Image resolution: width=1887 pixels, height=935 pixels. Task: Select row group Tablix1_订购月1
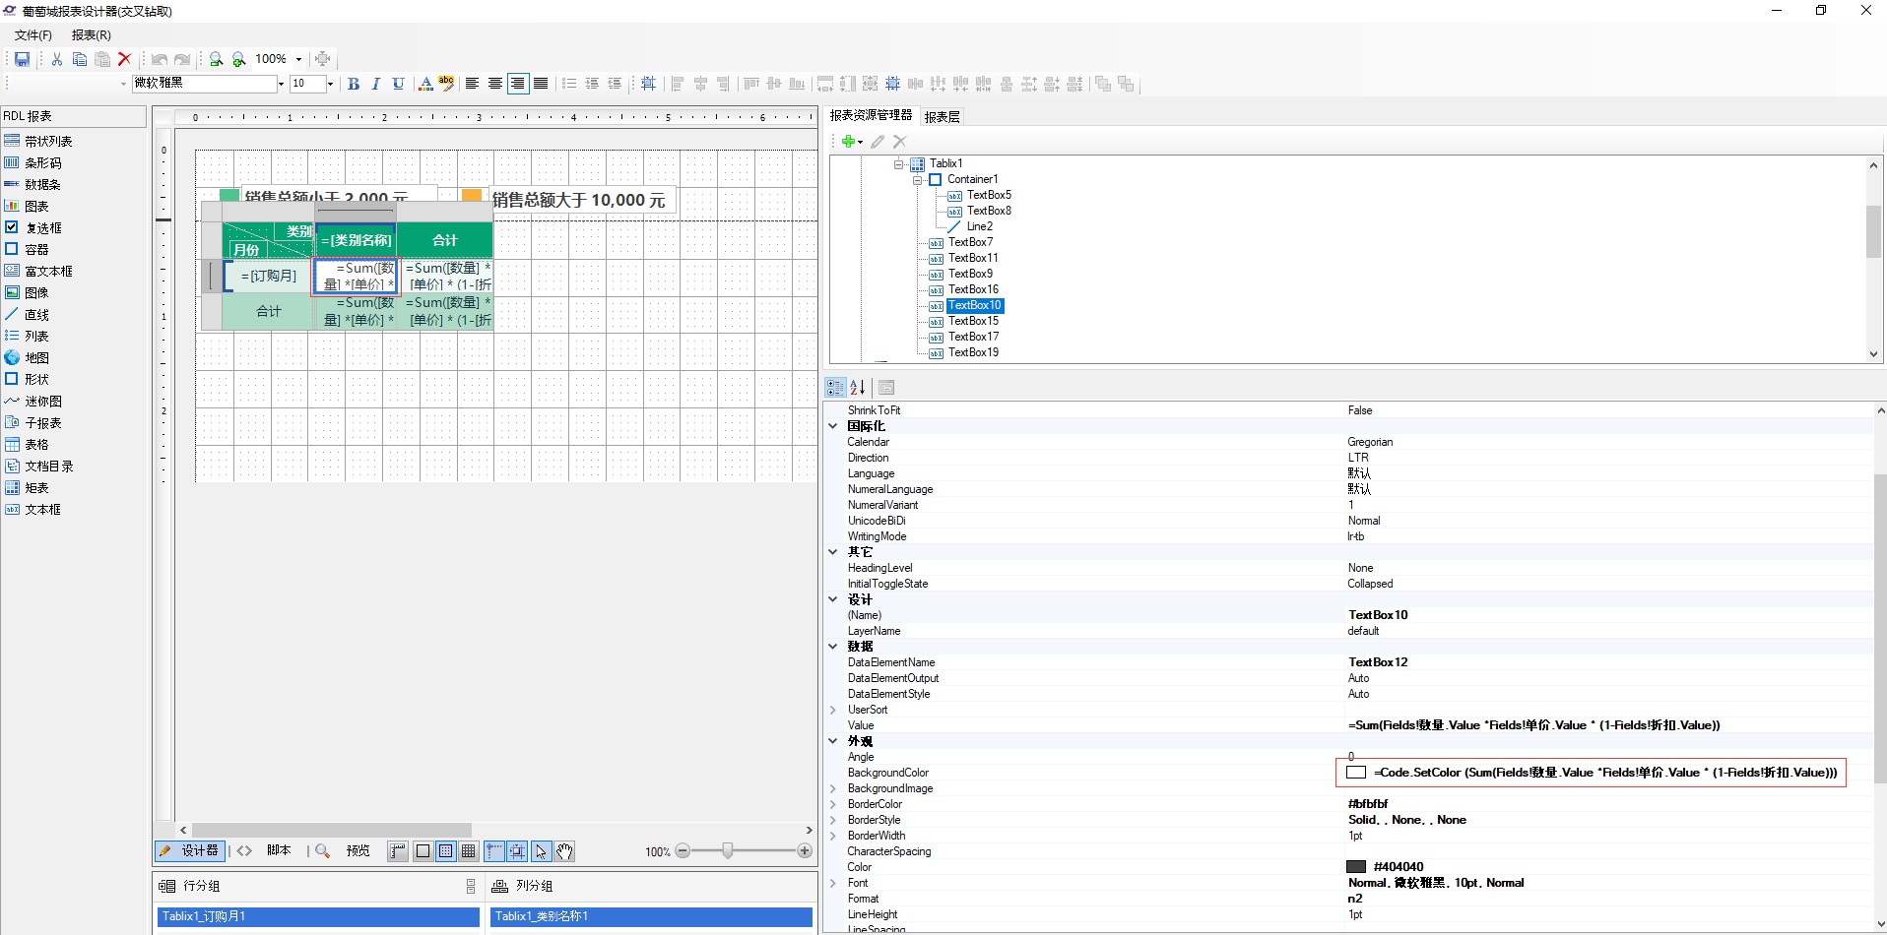coord(317,916)
